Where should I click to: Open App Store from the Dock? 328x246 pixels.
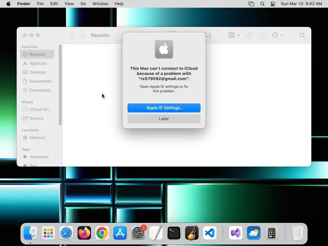[120, 233]
